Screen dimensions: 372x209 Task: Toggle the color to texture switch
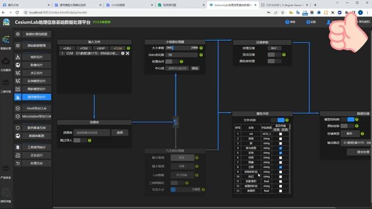pyautogui.click(x=274, y=61)
